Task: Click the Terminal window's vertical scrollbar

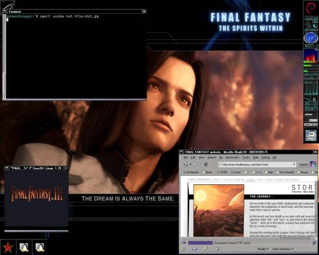Action: pos(5,58)
